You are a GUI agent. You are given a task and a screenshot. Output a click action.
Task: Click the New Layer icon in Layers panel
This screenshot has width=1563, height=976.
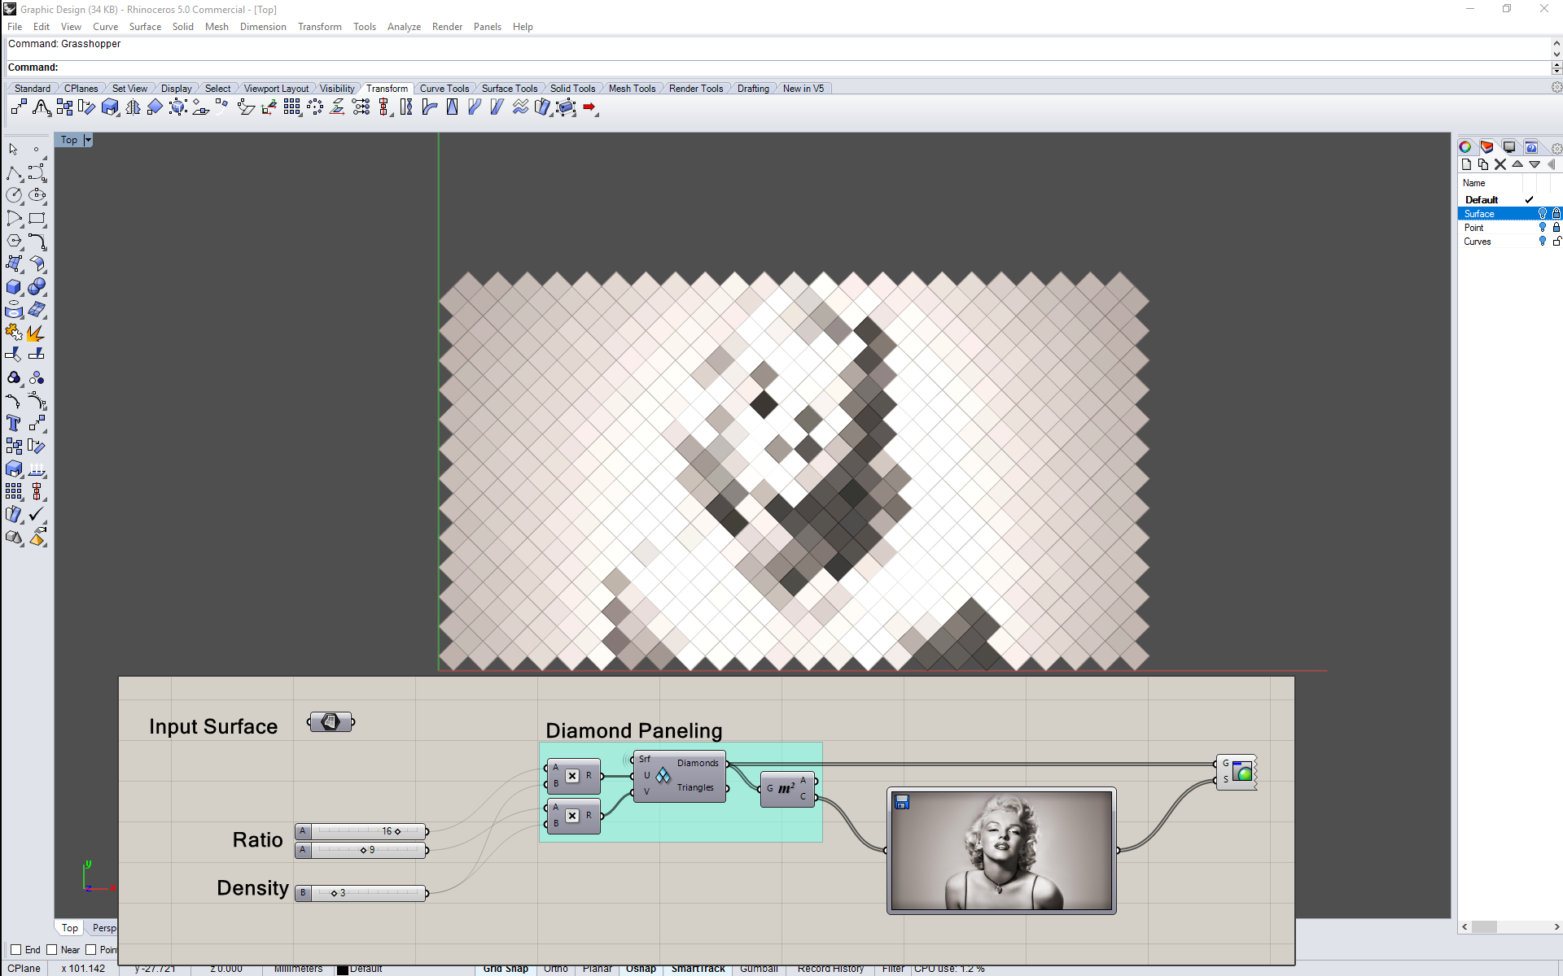(x=1467, y=164)
